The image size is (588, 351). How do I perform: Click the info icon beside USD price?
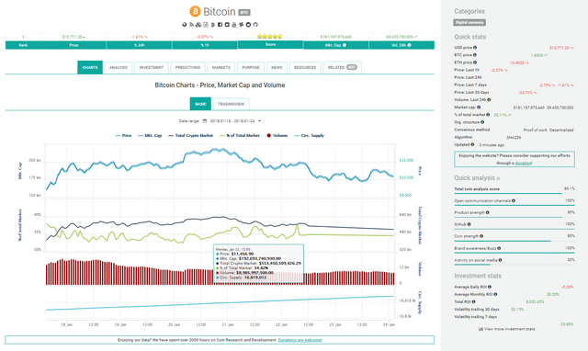pyautogui.click(x=475, y=48)
